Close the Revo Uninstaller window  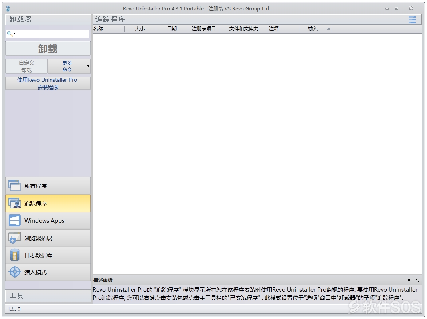[x=411, y=8]
